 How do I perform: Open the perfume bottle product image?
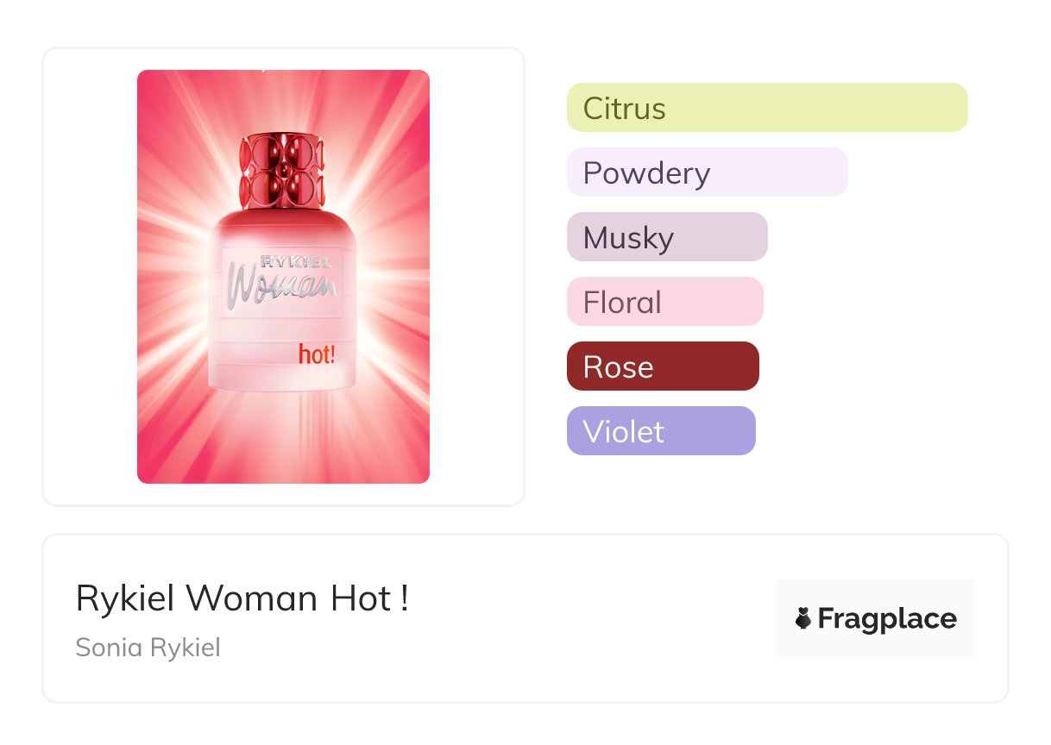[x=283, y=276]
